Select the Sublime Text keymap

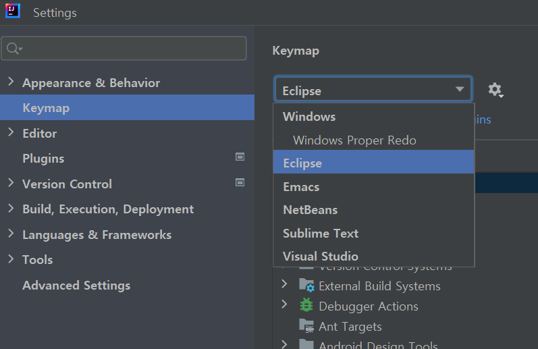click(374, 234)
